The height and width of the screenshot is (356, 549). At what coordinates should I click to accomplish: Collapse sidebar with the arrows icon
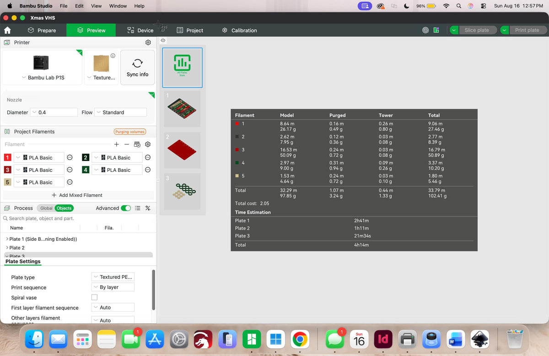click(x=162, y=40)
